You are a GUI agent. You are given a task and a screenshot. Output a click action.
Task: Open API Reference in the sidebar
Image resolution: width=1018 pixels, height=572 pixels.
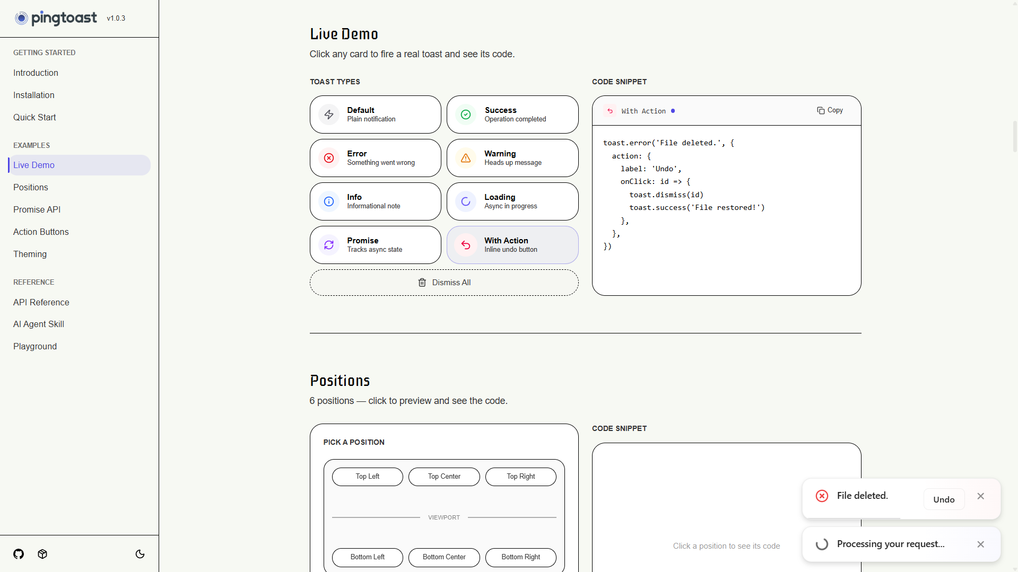tap(41, 302)
